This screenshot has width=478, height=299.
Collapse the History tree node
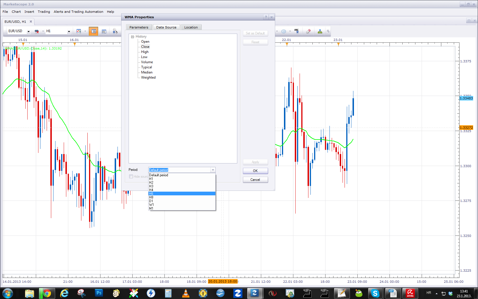tap(132, 37)
